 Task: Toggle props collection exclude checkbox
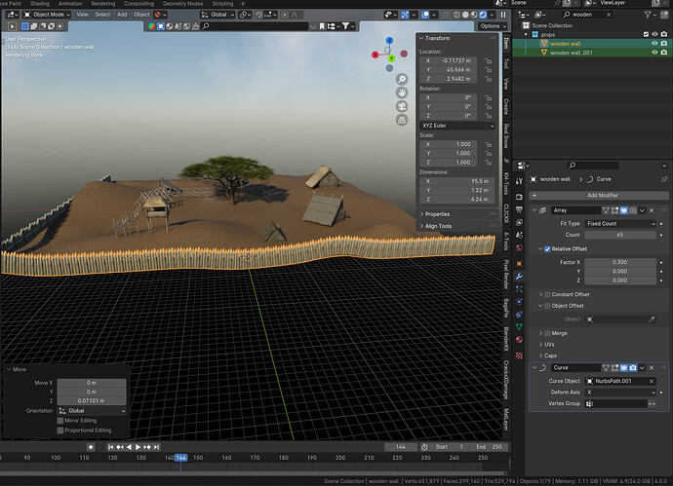pyautogui.click(x=646, y=34)
